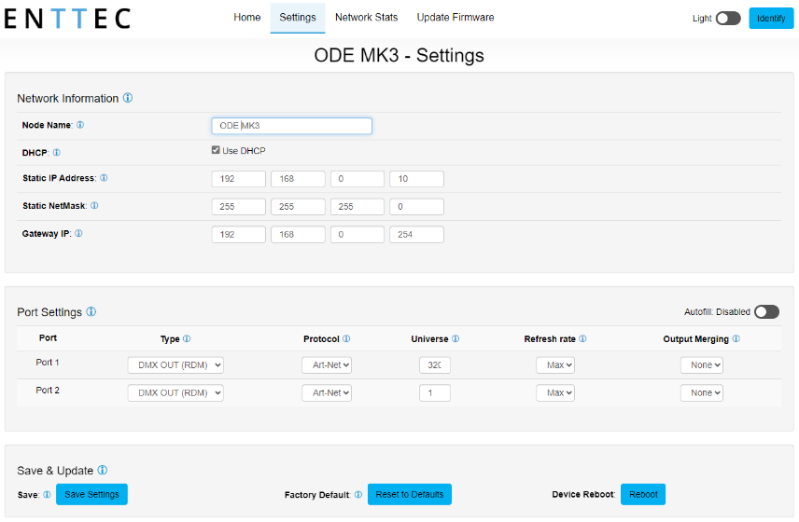Viewport: 799px width, 522px height.
Task: Click Factory Default info icon
Action: coord(358,494)
